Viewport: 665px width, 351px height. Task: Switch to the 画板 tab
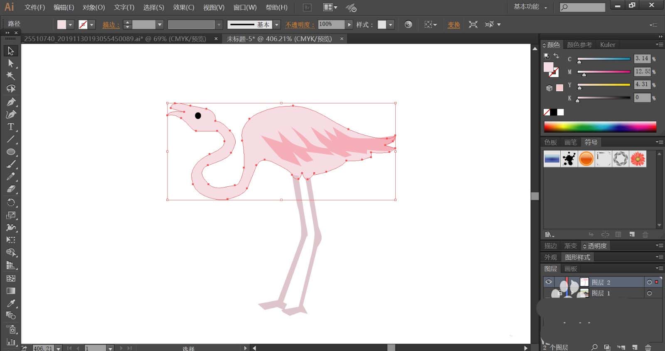pos(571,269)
